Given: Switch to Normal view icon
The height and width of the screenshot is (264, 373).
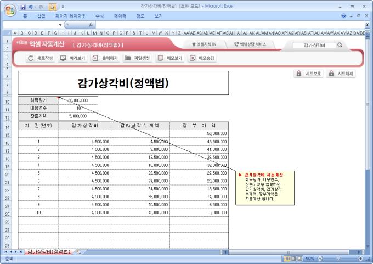Looking at the screenshot, I should click(287, 259).
